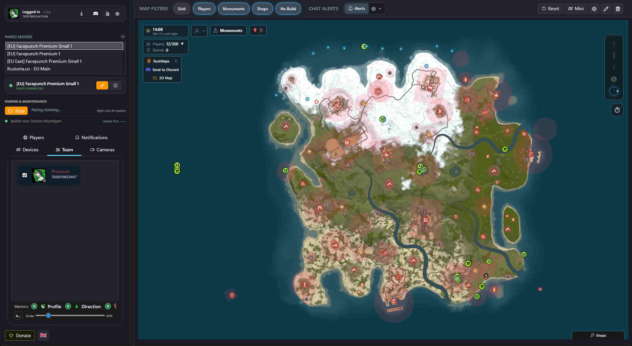Screen dimensions: 632x346
Task: Show info for the connected server
Action: pyautogui.click(x=115, y=86)
